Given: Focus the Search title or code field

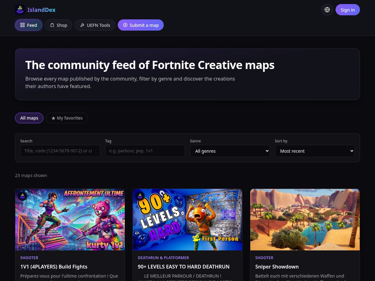Looking at the screenshot, I should 60,151.
